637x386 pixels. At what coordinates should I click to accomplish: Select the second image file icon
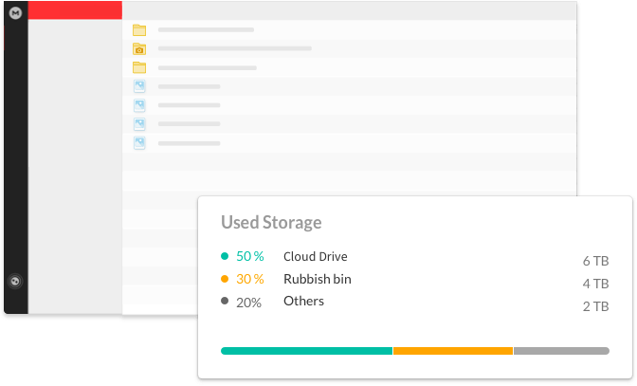[139, 105]
